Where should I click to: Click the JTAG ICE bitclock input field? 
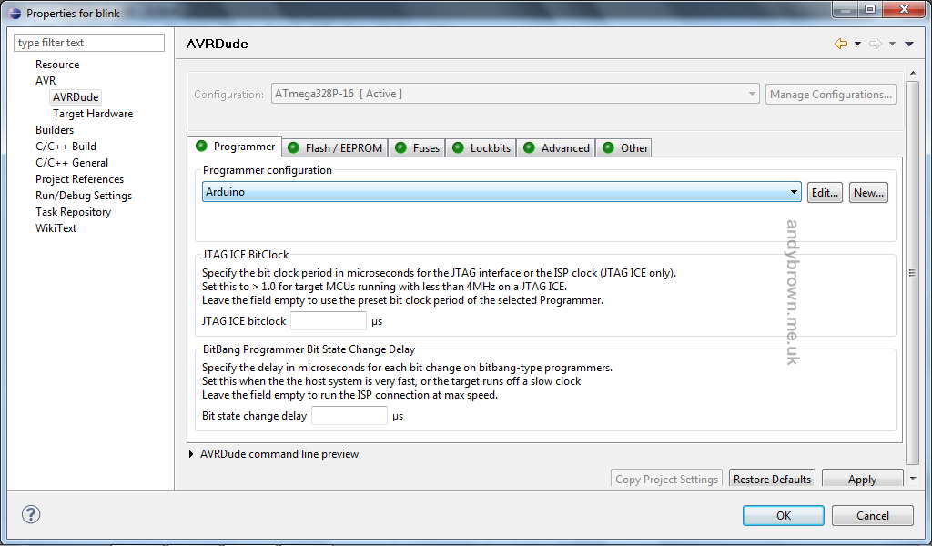pyautogui.click(x=328, y=320)
